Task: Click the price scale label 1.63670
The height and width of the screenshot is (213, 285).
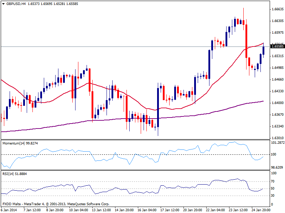Action: pos(278,114)
